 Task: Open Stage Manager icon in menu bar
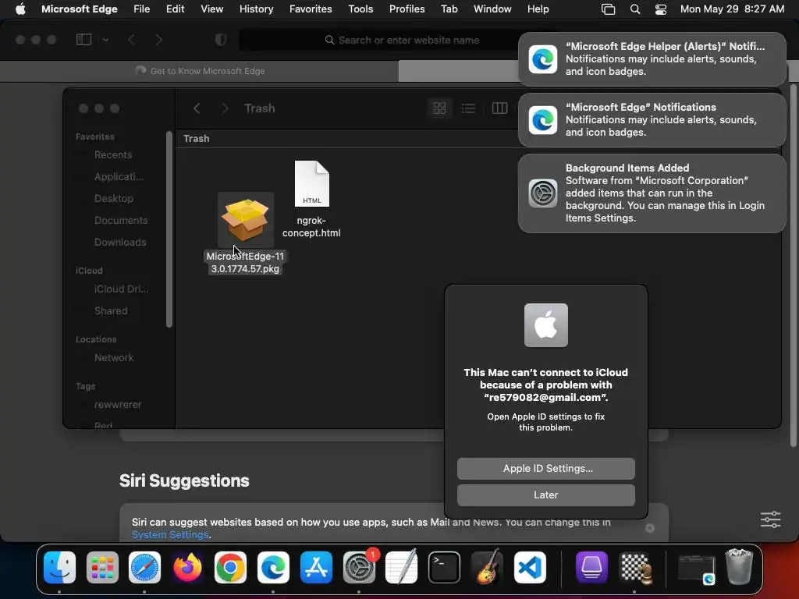(x=609, y=9)
